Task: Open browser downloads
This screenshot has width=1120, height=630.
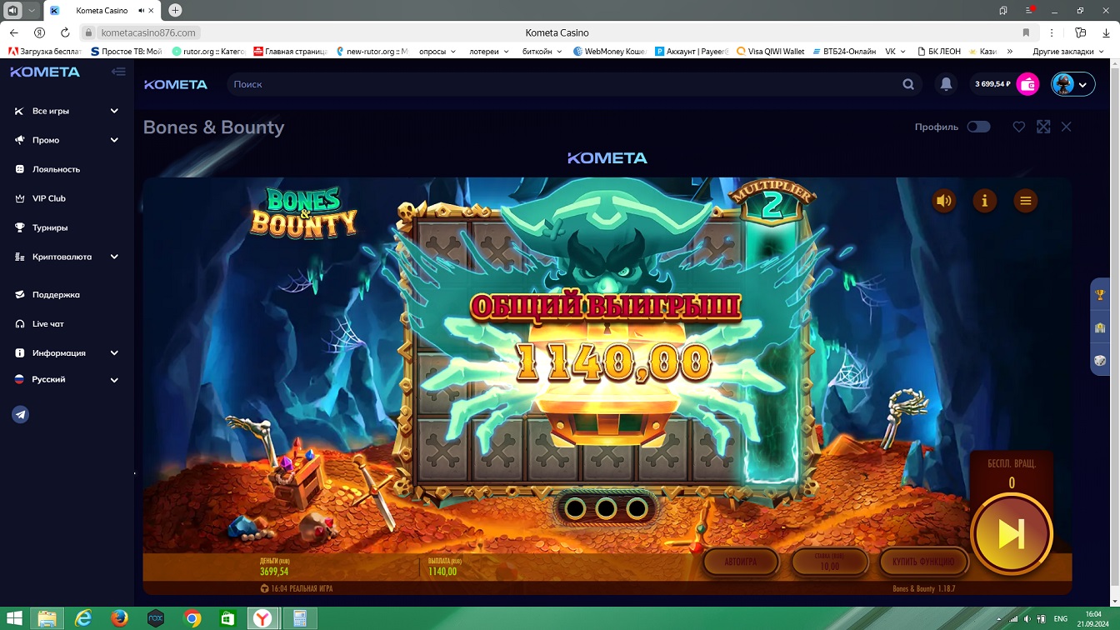Action: pyautogui.click(x=1104, y=32)
